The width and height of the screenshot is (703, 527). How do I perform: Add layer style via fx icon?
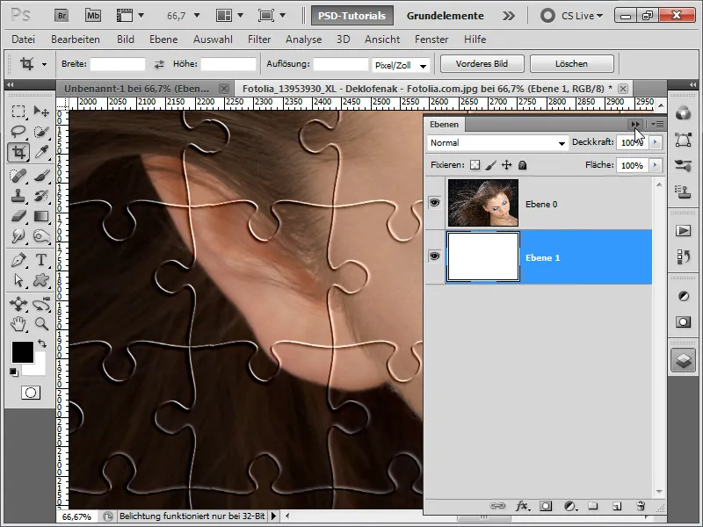pos(522,506)
